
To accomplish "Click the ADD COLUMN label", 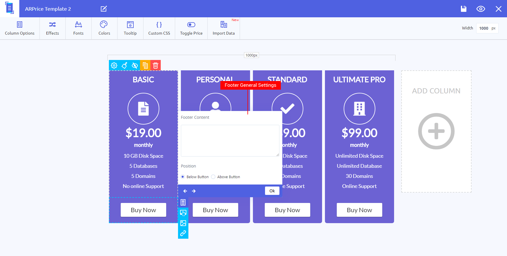I will coord(436,91).
